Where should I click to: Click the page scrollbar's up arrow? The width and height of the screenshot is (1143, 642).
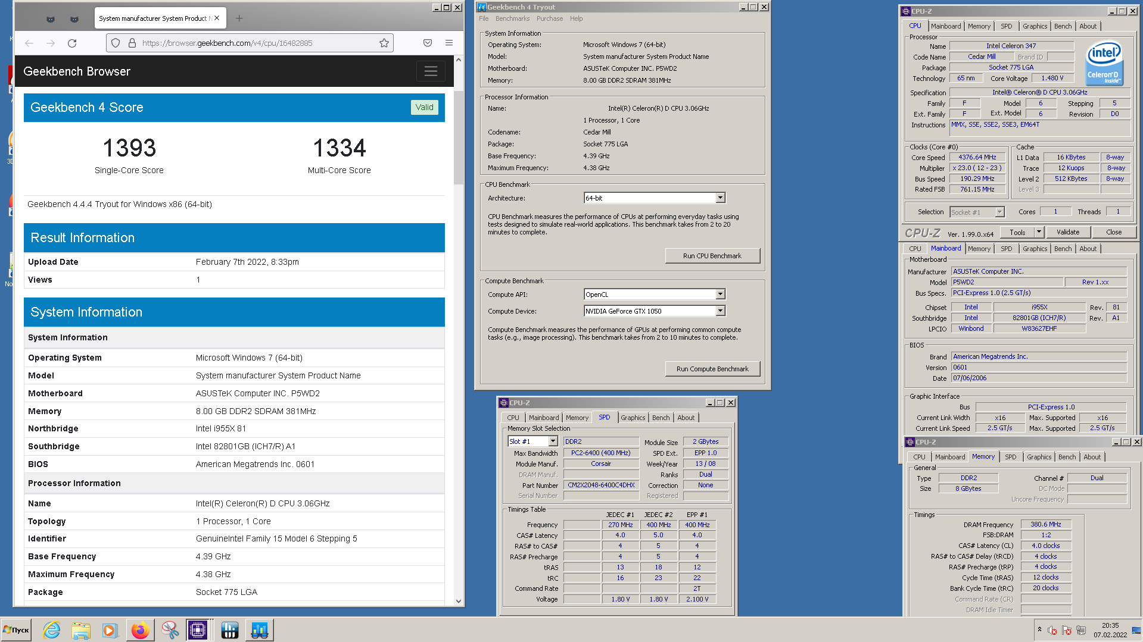tap(458, 60)
